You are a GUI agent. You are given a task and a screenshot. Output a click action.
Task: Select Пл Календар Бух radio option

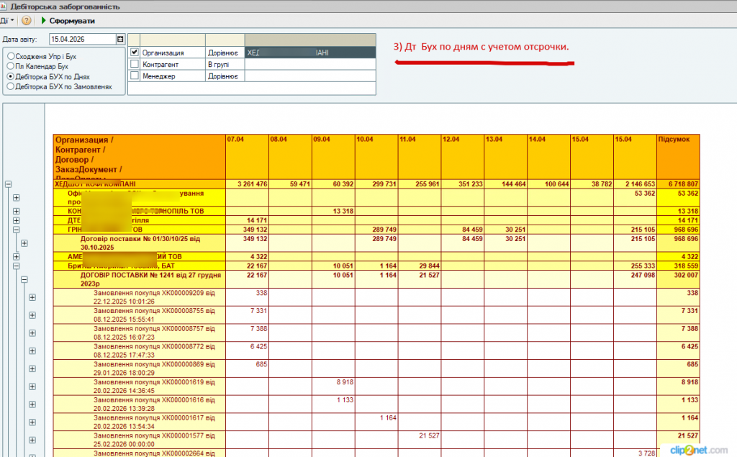(x=10, y=65)
